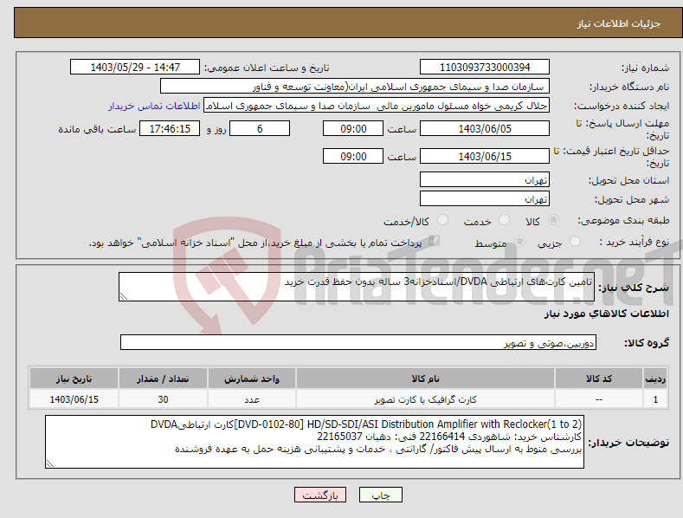Click the unit cell عدد
Viewport: 683px width, 518px height.
point(252,399)
